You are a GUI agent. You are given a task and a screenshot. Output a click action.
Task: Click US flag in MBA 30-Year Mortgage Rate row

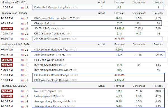pos(22,50)
